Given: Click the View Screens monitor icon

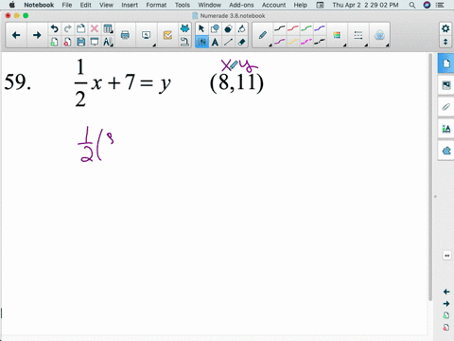Looking at the screenshot, I should coord(95,42).
